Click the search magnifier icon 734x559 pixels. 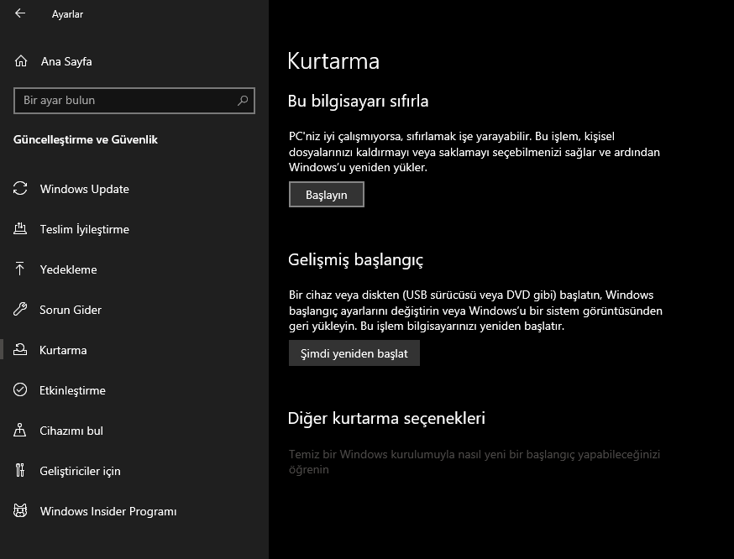pyautogui.click(x=243, y=100)
